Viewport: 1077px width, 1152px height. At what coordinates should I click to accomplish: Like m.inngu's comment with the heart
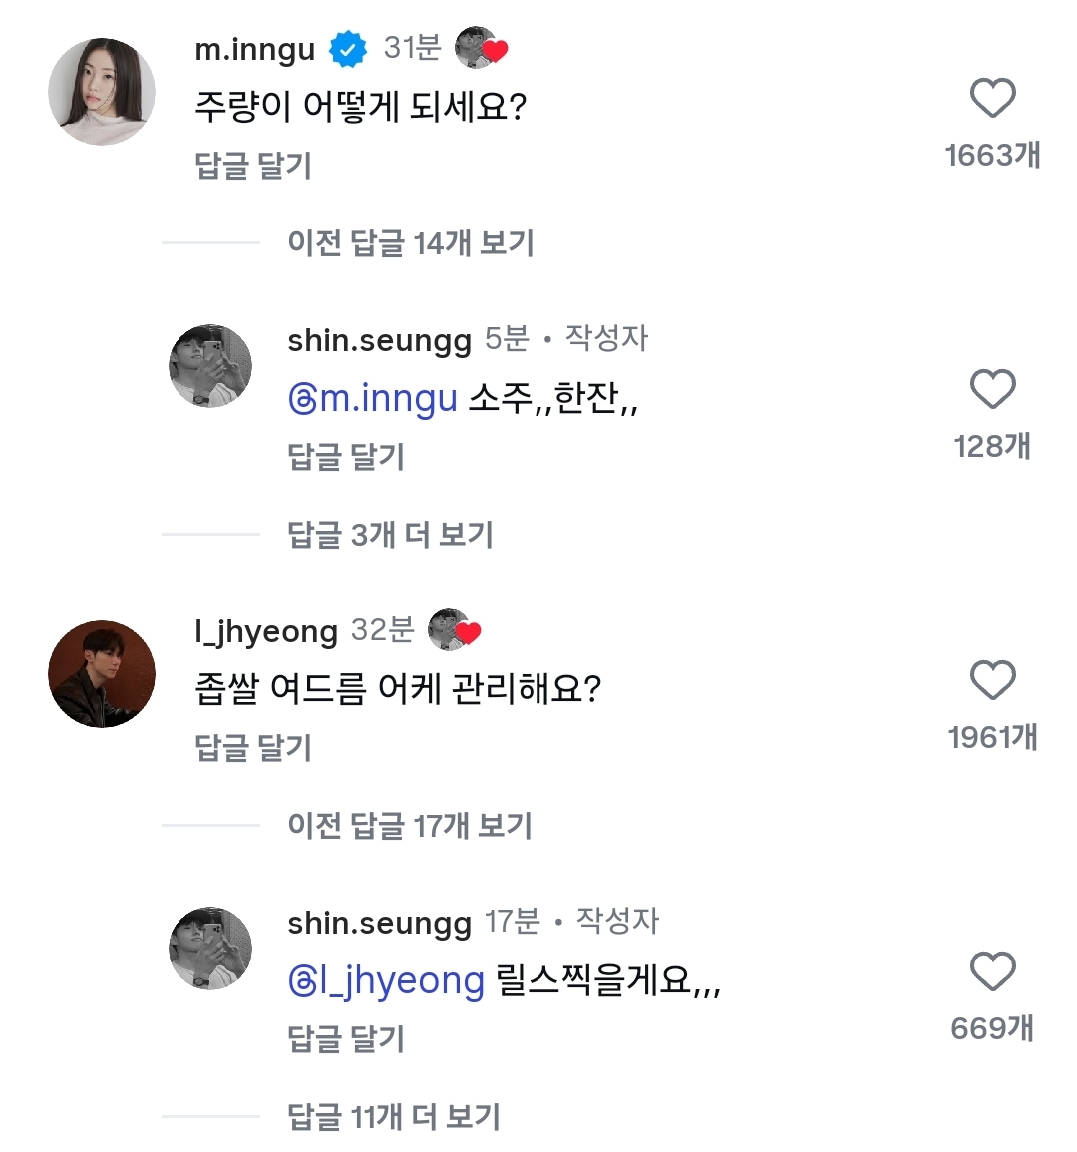(x=992, y=98)
